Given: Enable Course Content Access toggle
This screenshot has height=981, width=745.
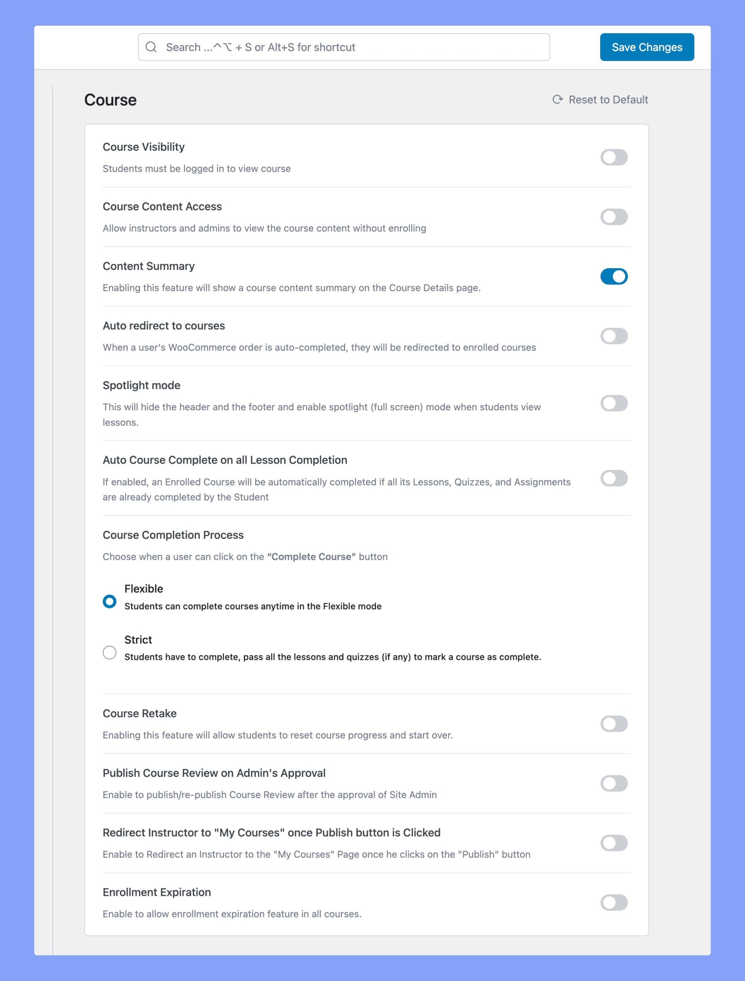Looking at the screenshot, I should pos(614,217).
